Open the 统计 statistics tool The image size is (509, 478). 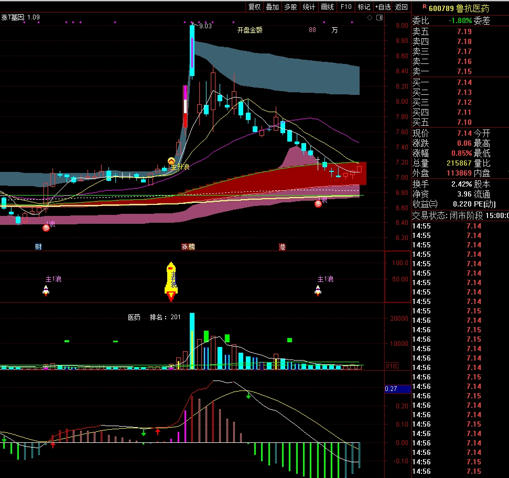click(309, 7)
